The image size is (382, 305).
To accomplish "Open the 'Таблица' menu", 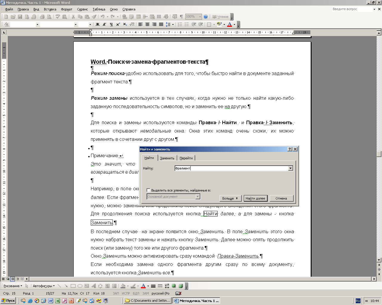I will tap(99, 9).
